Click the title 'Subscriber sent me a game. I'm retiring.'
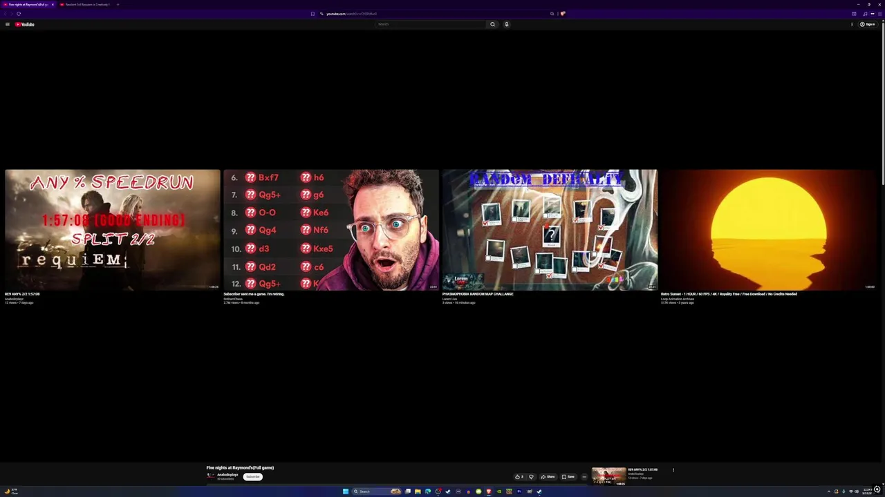This screenshot has height=497, width=885. click(x=254, y=294)
